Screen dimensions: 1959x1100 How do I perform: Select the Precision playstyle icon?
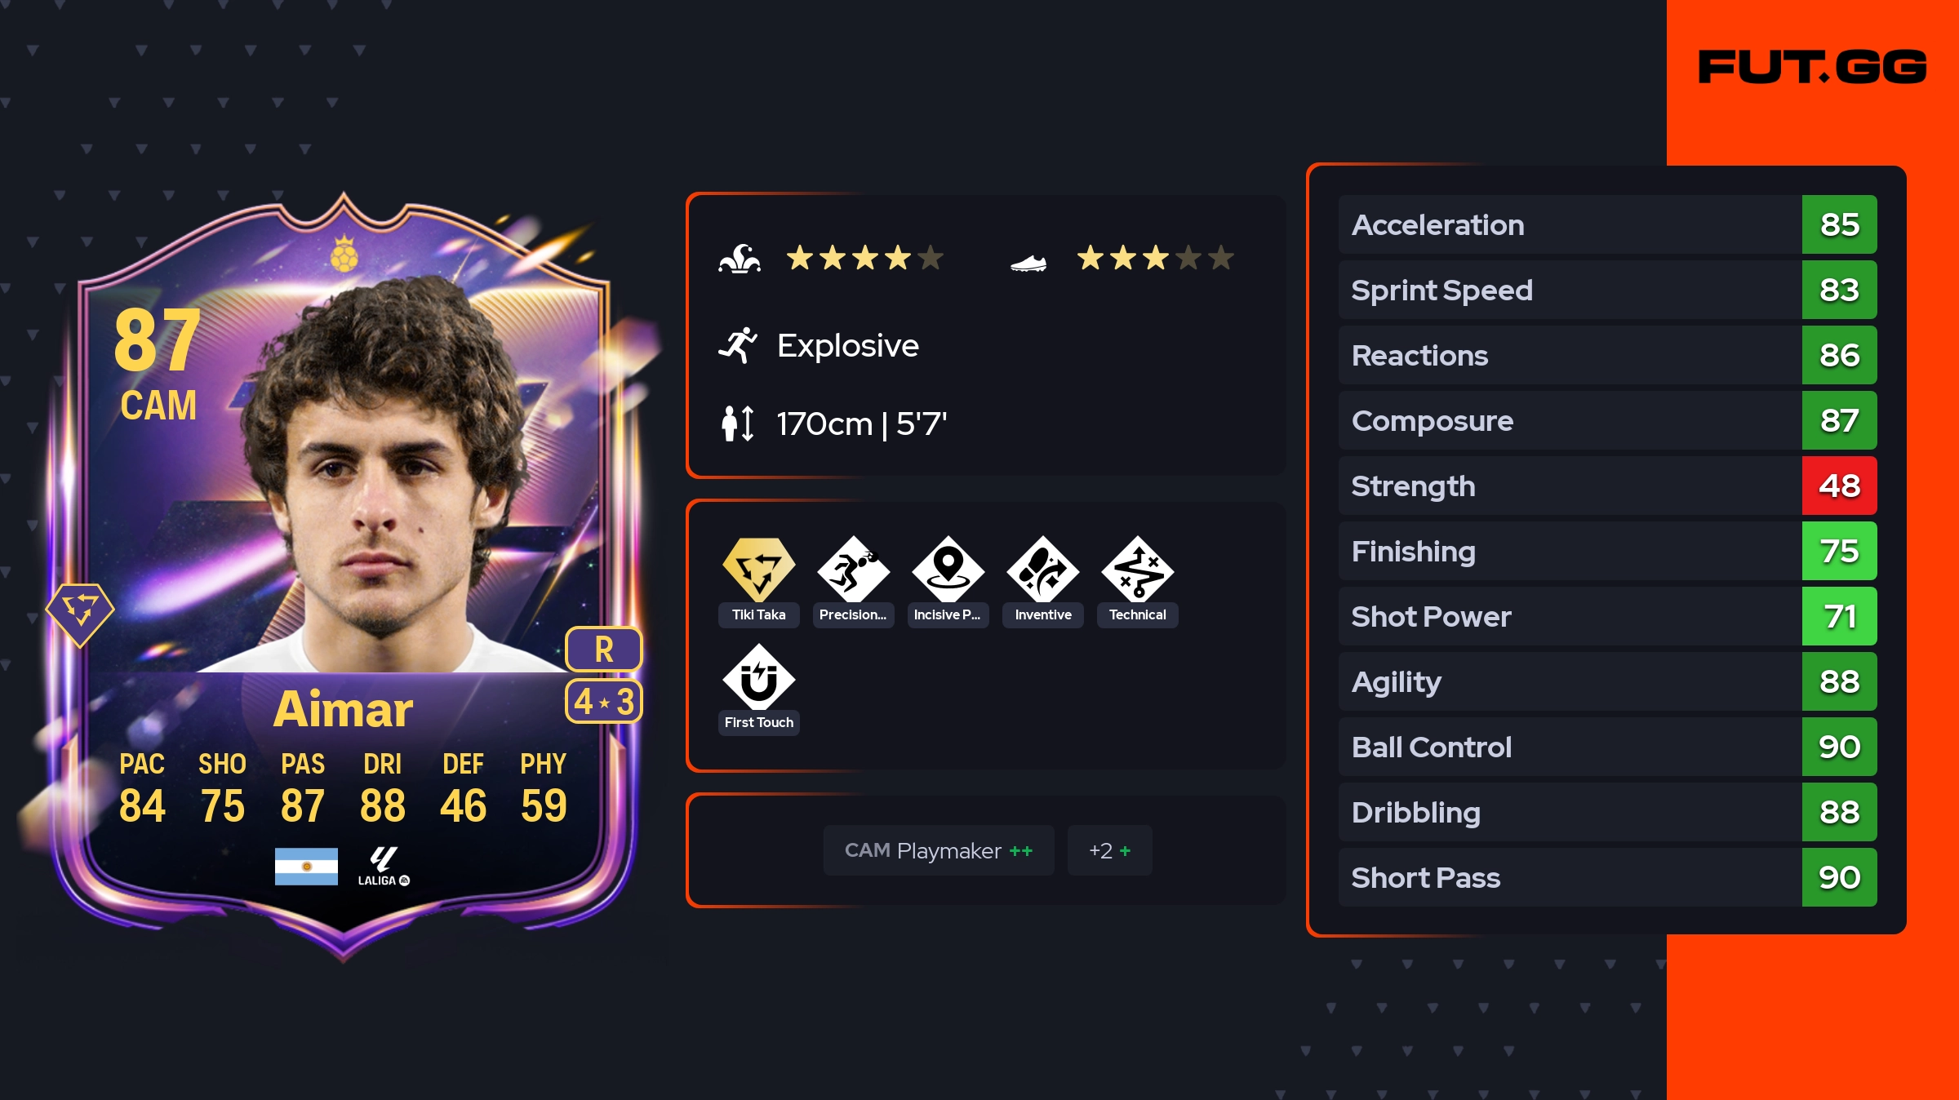(x=853, y=569)
